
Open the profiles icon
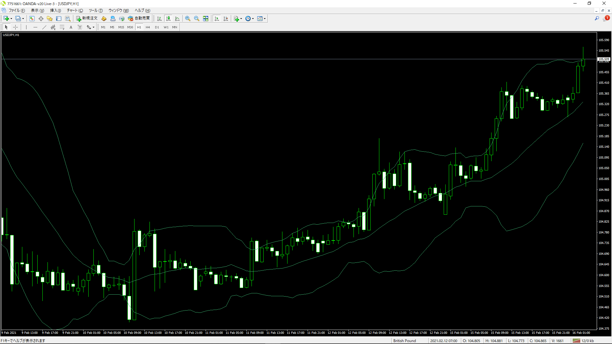18,18
